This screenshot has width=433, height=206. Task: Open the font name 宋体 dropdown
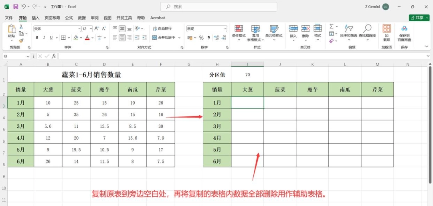click(79, 29)
